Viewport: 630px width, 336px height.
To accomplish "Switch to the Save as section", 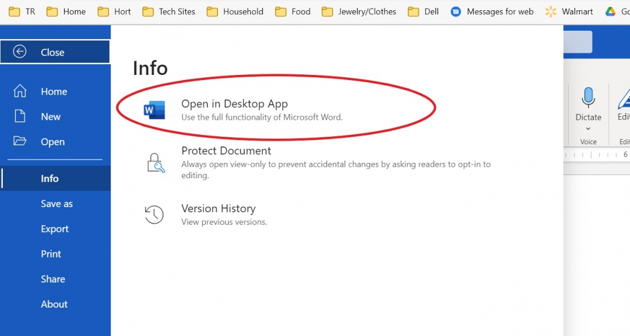I will coord(57,203).
